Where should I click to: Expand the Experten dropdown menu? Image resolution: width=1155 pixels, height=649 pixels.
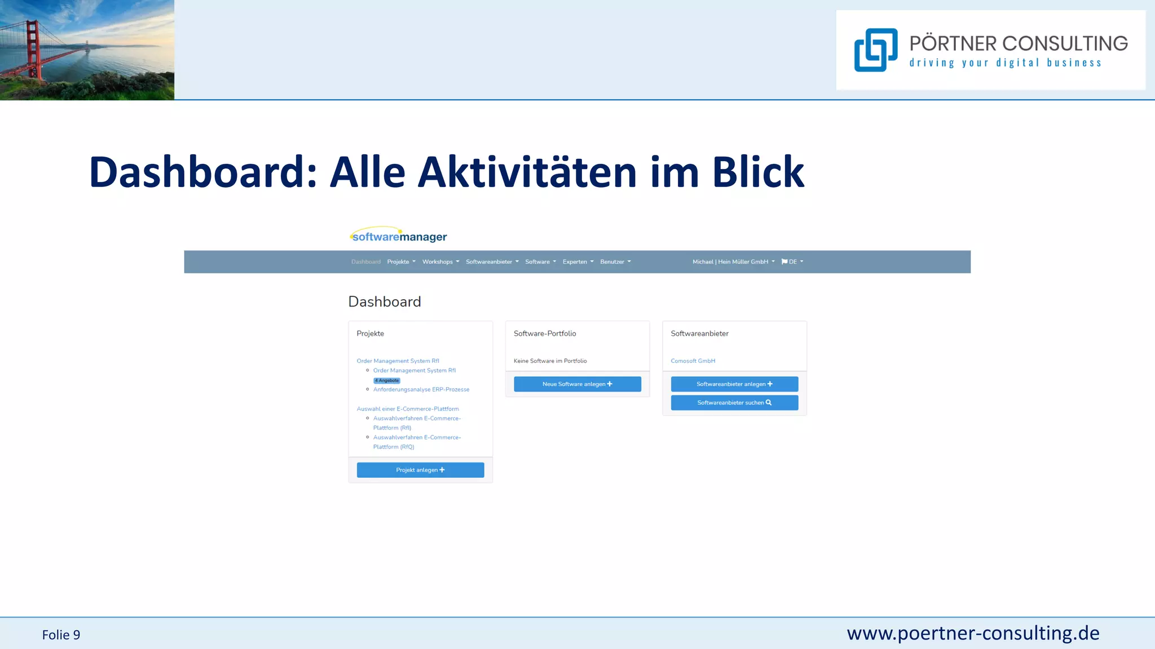point(578,262)
